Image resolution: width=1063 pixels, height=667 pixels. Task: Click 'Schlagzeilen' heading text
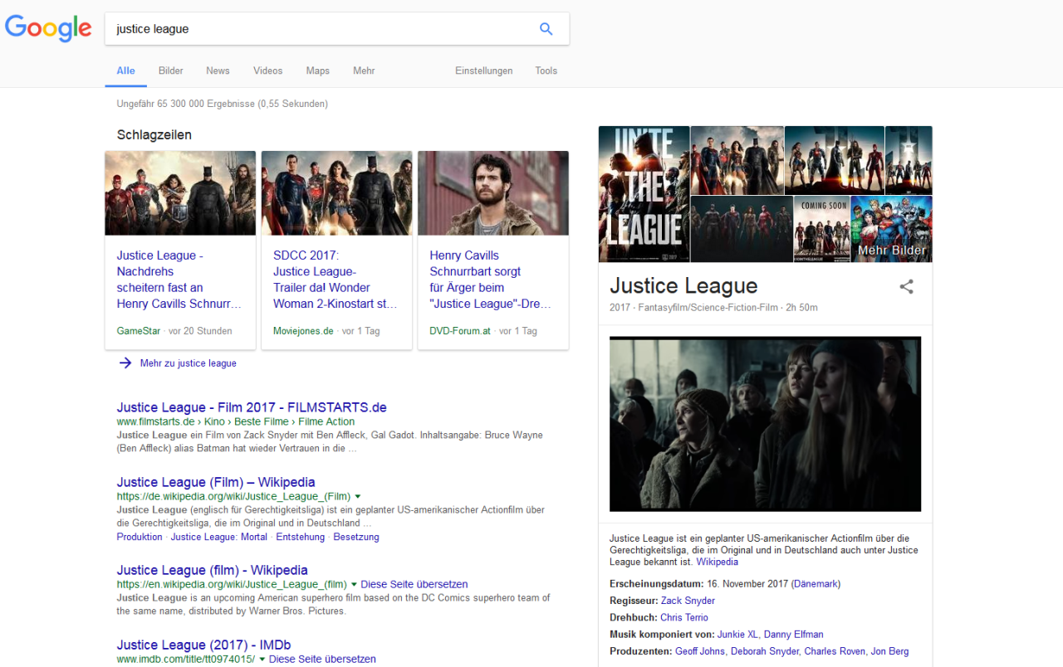[154, 134]
